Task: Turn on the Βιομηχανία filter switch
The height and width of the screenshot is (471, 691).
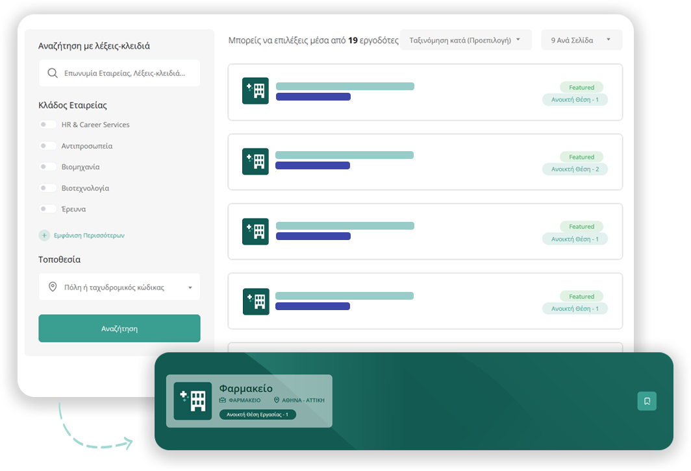Action: (x=47, y=167)
